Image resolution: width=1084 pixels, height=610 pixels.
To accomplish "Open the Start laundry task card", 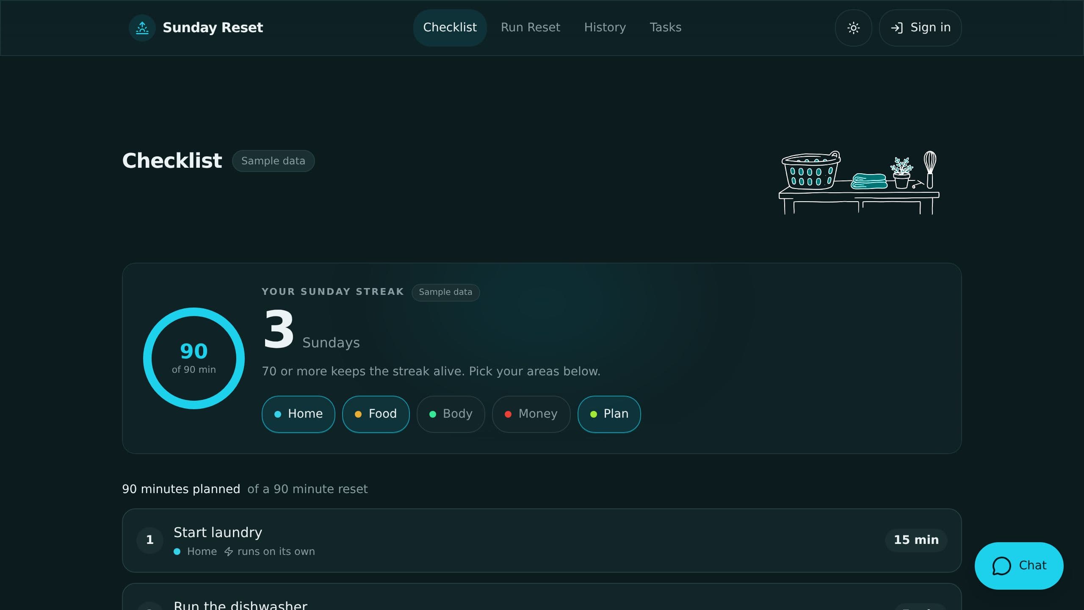I will coord(542,541).
